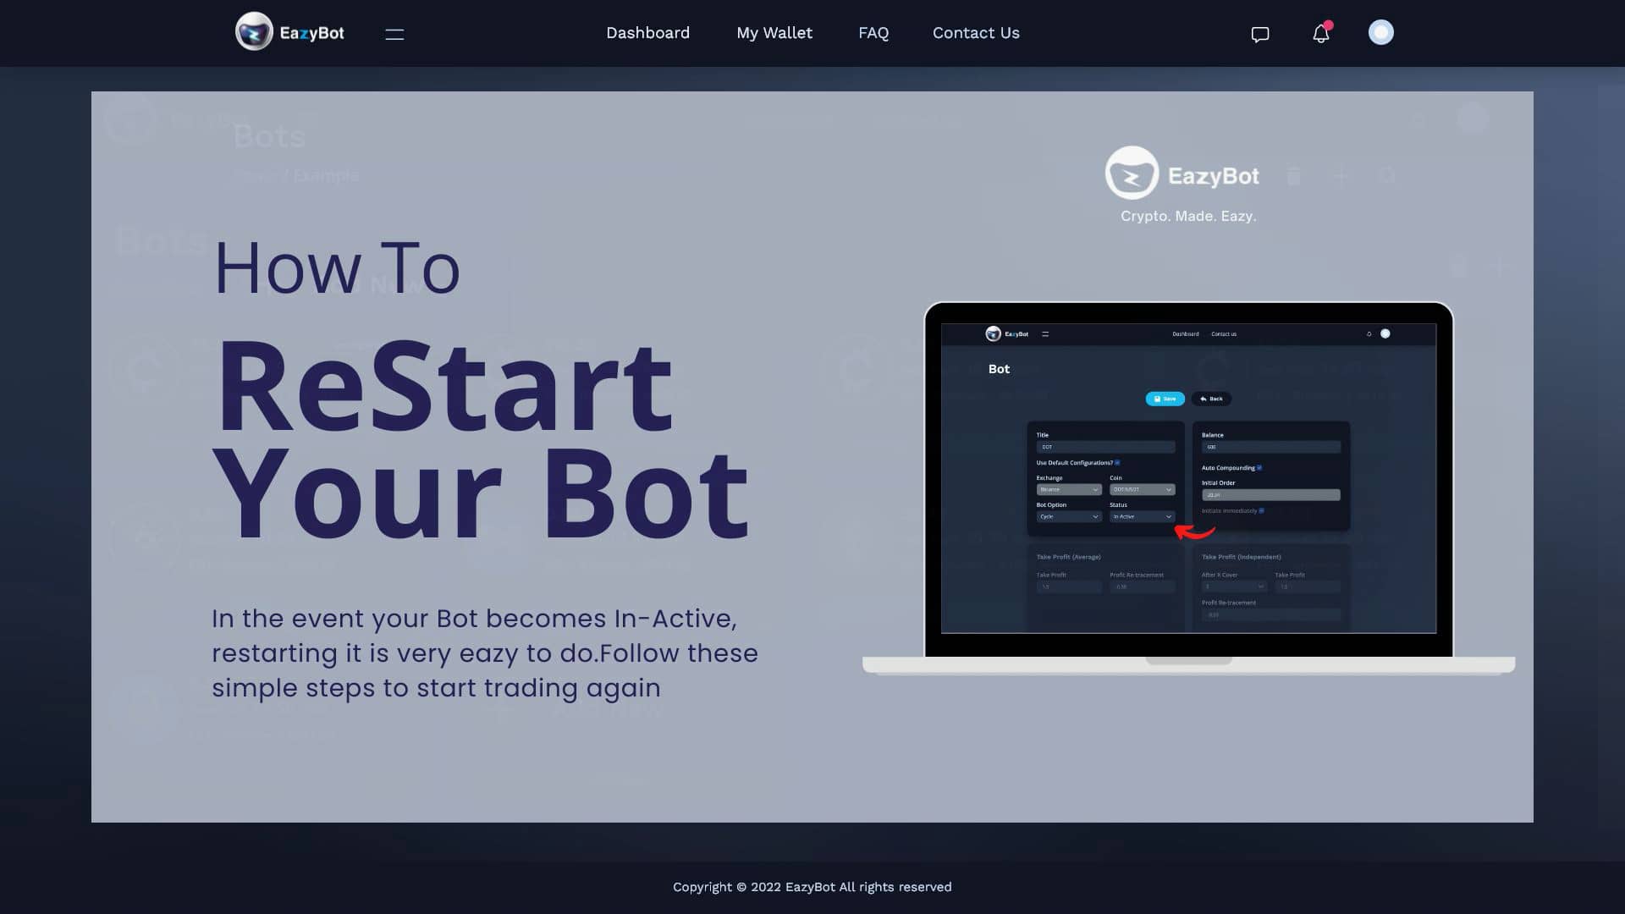Click the EazyBot logo icon
Screen dimensions: 1625x914
point(252,30)
